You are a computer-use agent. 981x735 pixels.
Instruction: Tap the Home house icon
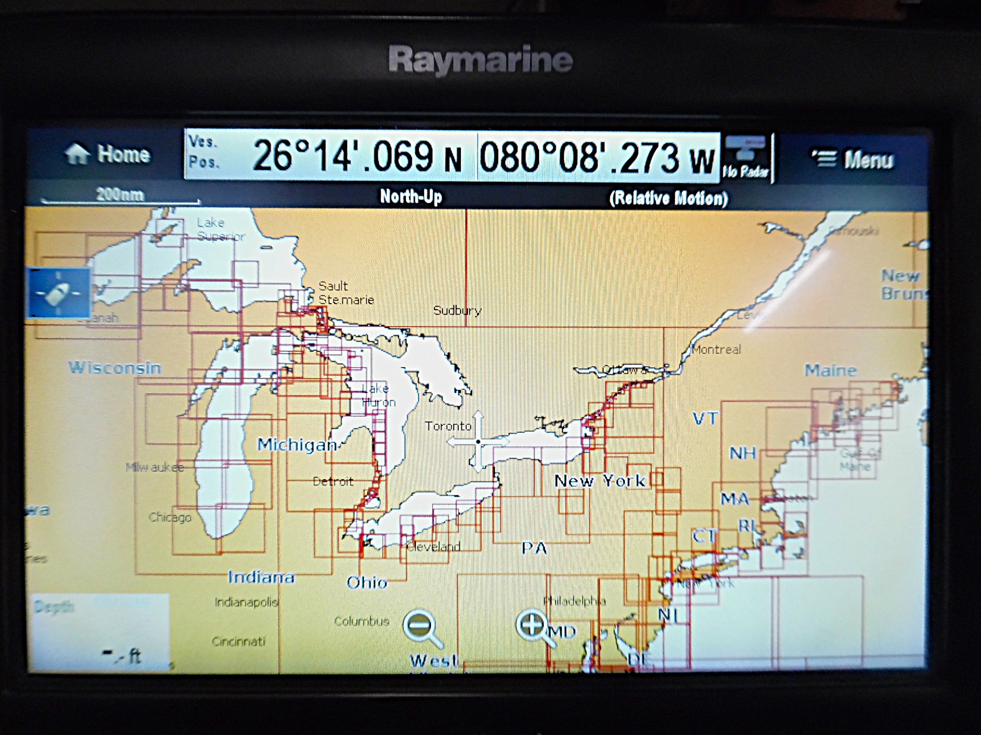(x=78, y=154)
